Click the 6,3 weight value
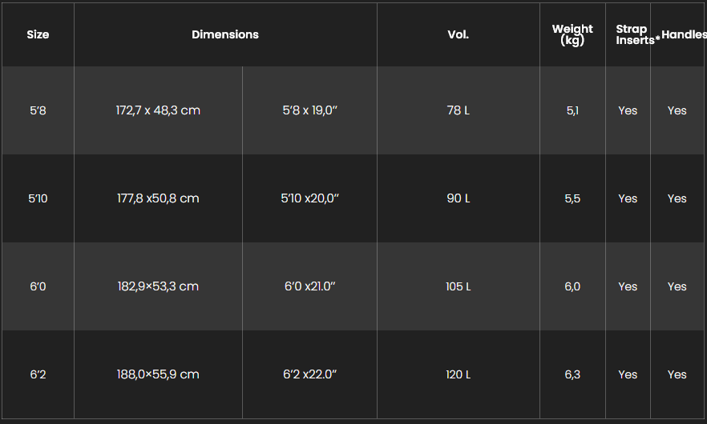Image resolution: width=707 pixels, height=424 pixels. pyautogui.click(x=572, y=374)
